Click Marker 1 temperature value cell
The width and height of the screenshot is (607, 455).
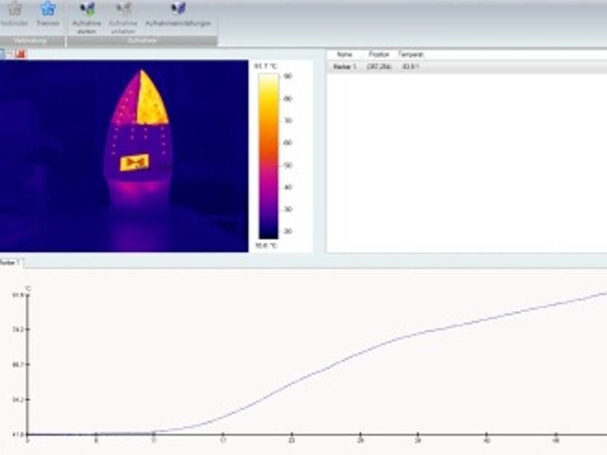[x=411, y=67]
